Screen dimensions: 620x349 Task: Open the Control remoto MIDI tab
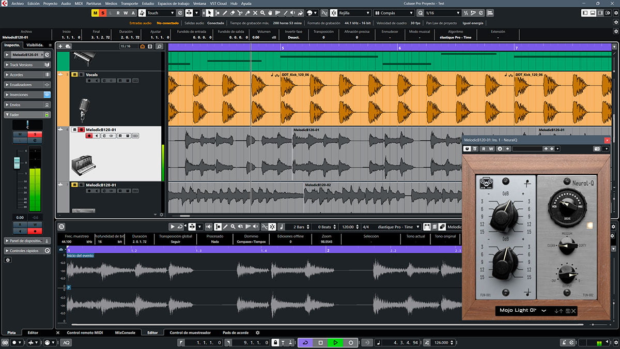(x=85, y=332)
